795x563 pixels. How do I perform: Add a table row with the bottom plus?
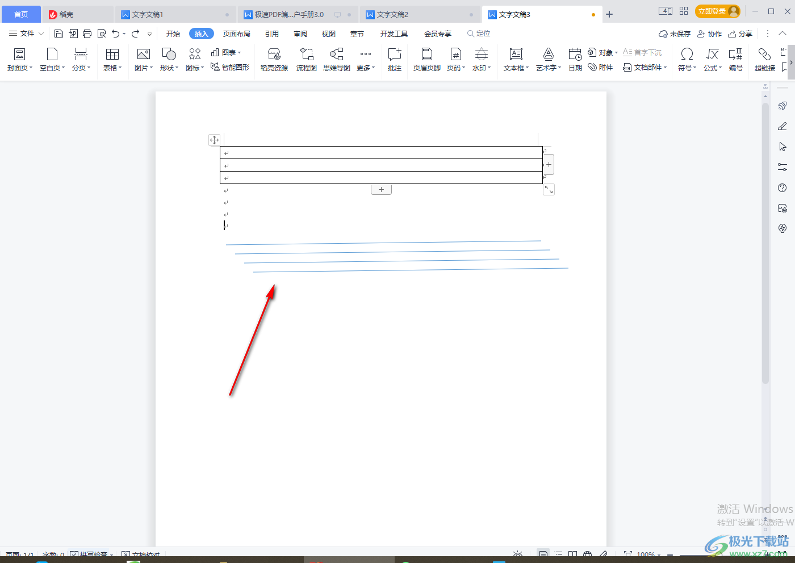pyautogui.click(x=381, y=190)
